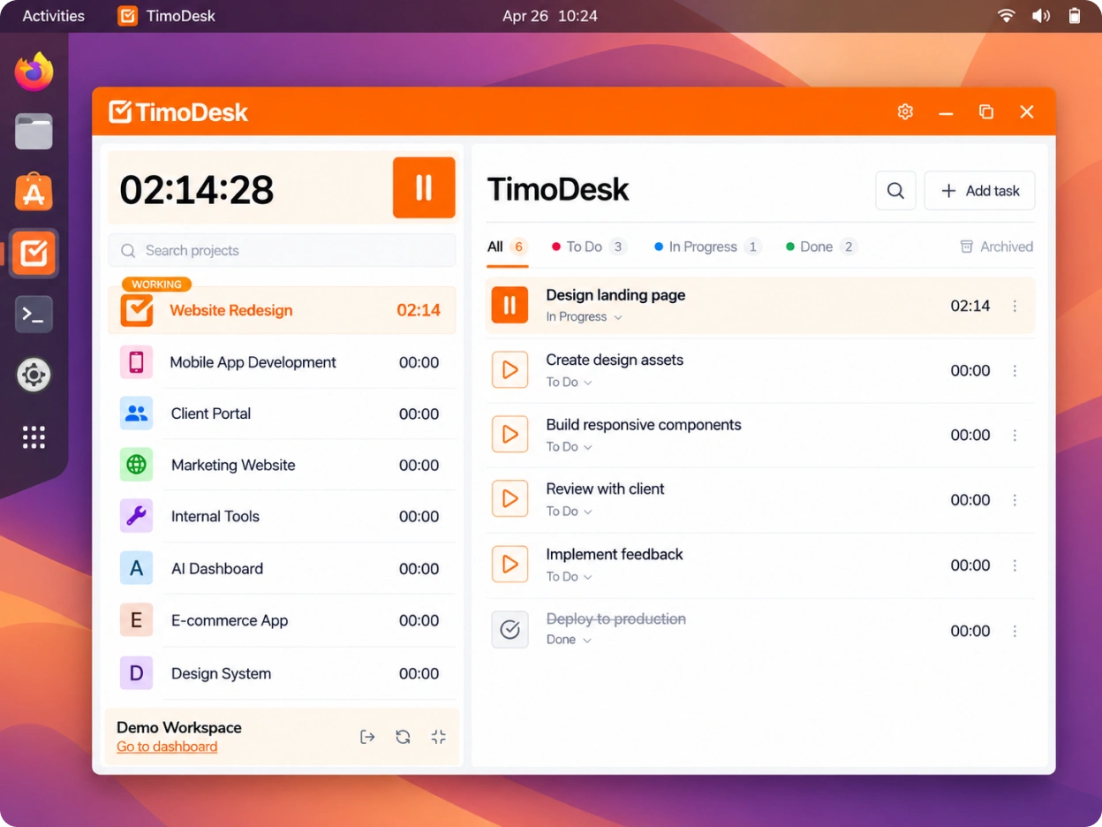Open more options for Build responsive components
Viewport: 1102px width, 827px height.
pyautogui.click(x=1015, y=436)
